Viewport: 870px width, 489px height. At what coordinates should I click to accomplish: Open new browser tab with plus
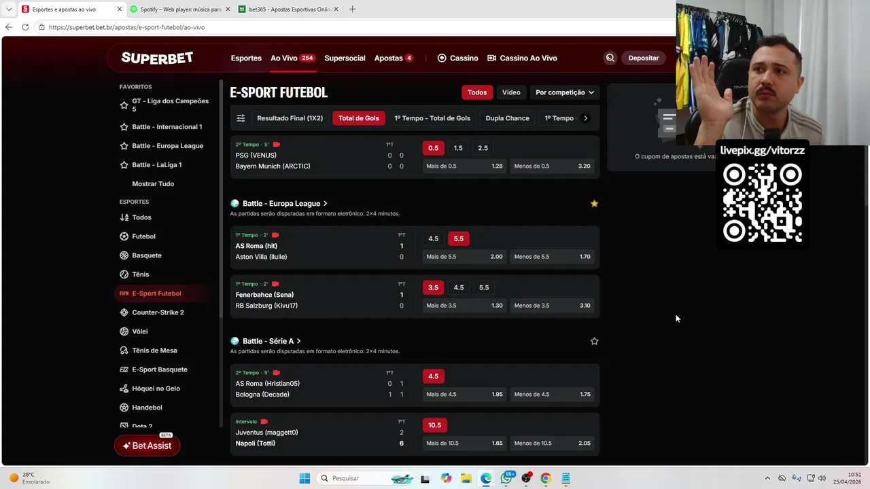click(x=352, y=10)
